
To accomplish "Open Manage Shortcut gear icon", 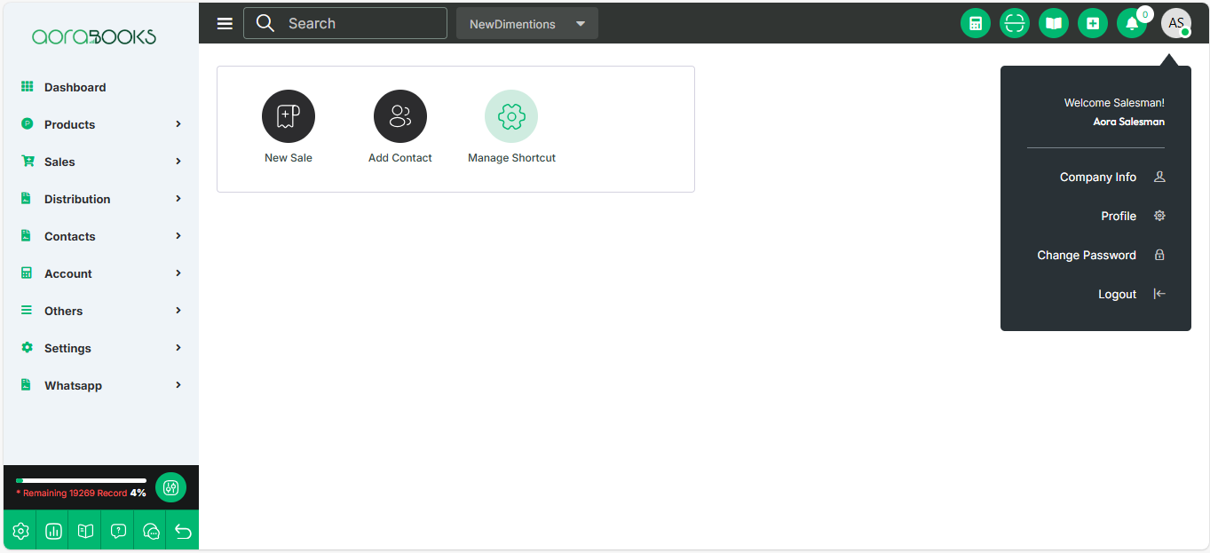I will pyautogui.click(x=510, y=116).
